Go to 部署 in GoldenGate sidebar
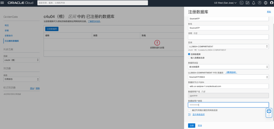The height and width of the screenshot is (129, 274). click(x=7, y=31)
